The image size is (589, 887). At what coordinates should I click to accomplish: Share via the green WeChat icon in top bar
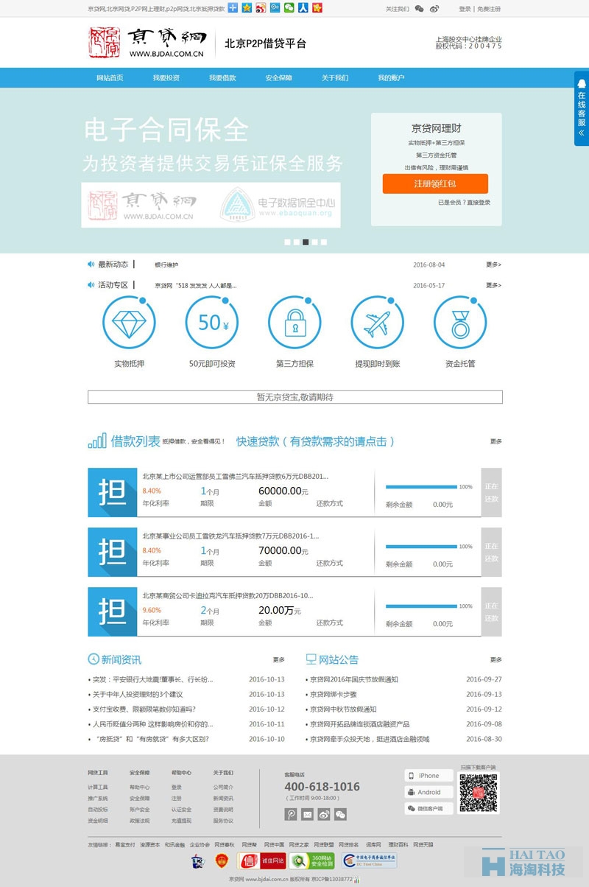point(289,8)
